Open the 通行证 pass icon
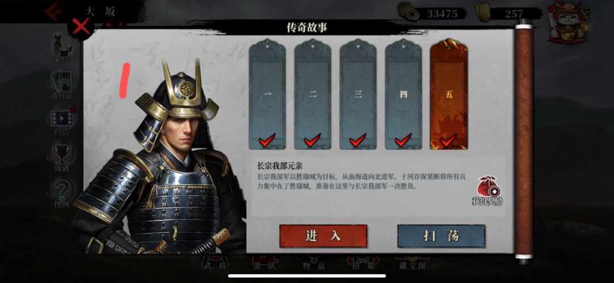 coord(62,85)
